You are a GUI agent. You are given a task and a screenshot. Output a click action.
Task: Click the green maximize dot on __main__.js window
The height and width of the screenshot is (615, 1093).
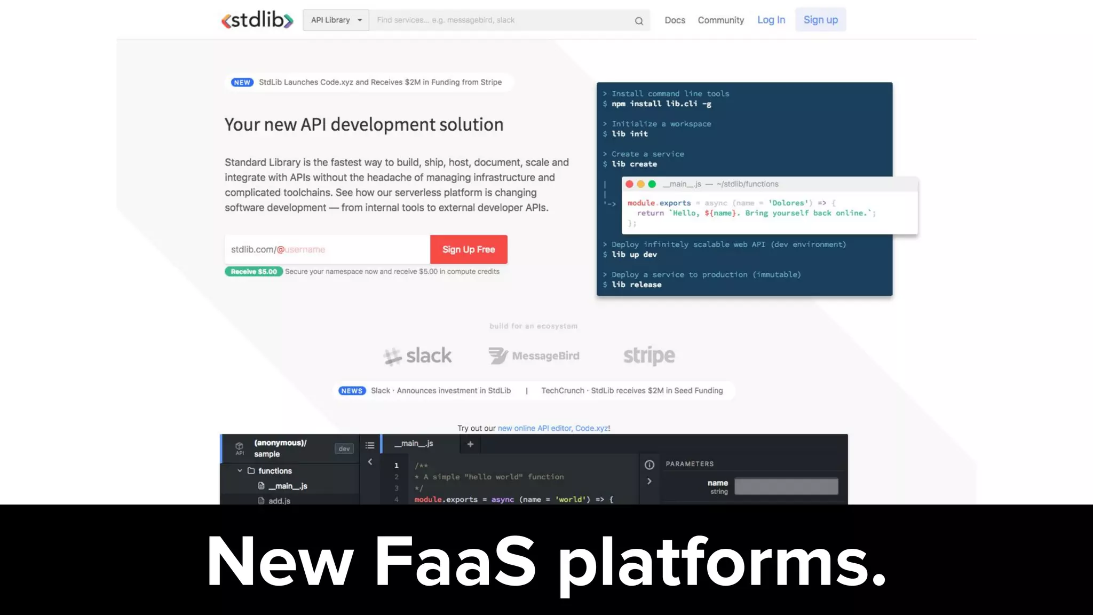coord(652,184)
